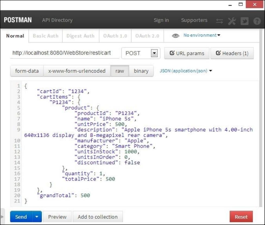Click the URL params button

[187, 53]
